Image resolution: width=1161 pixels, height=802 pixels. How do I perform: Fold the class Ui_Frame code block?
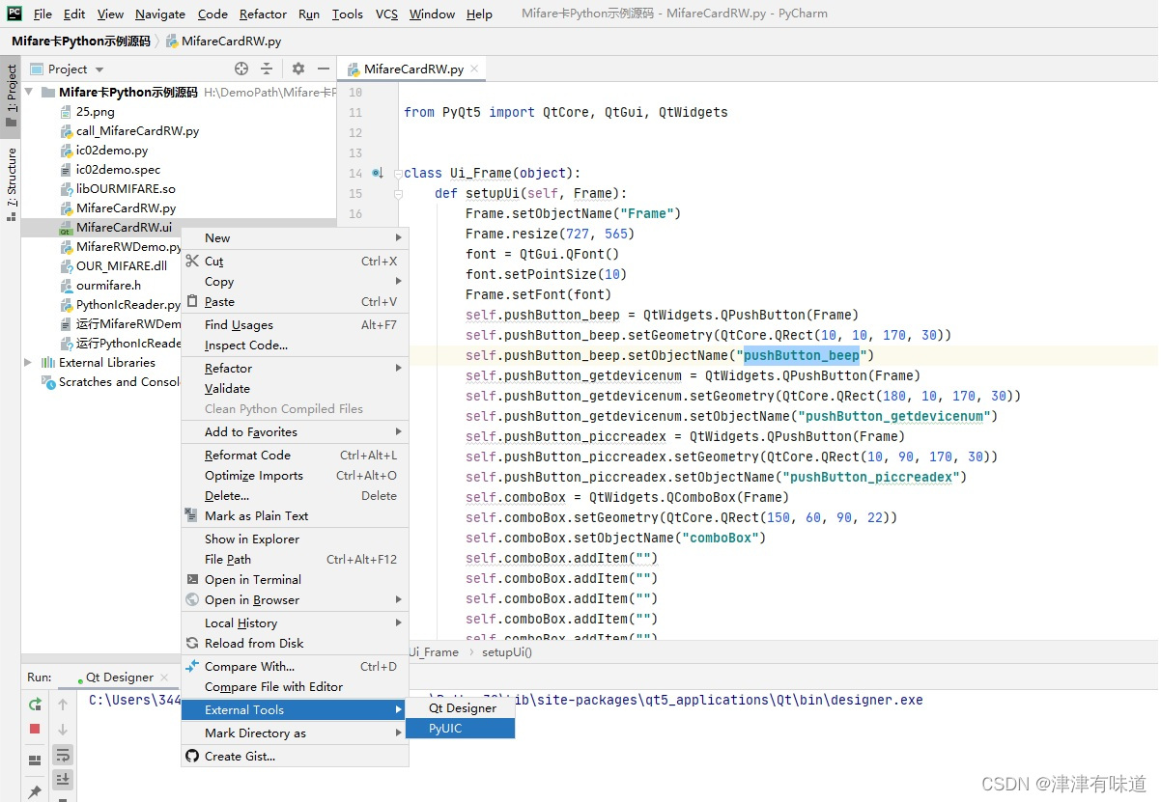tap(397, 173)
